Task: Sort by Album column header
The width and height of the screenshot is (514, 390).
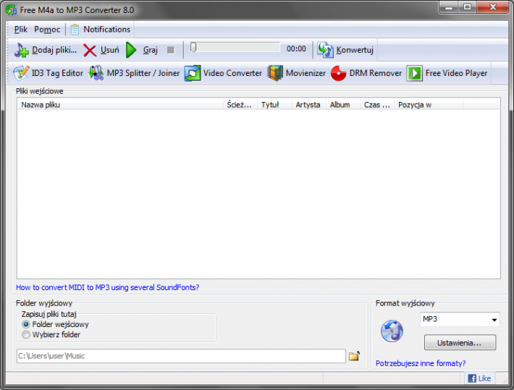Action: point(343,105)
